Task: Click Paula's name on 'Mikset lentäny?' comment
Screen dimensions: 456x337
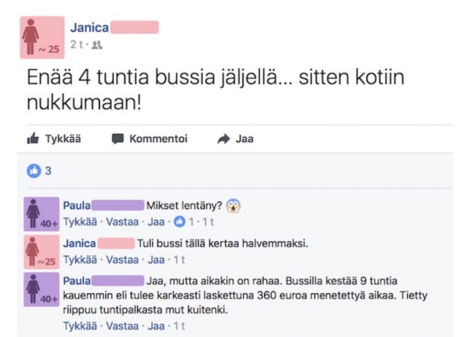Action: [x=76, y=206]
